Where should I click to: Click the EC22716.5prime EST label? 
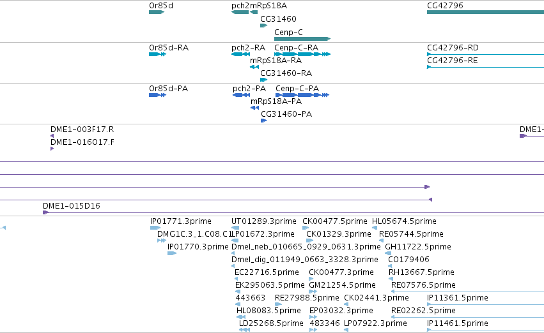267,272
